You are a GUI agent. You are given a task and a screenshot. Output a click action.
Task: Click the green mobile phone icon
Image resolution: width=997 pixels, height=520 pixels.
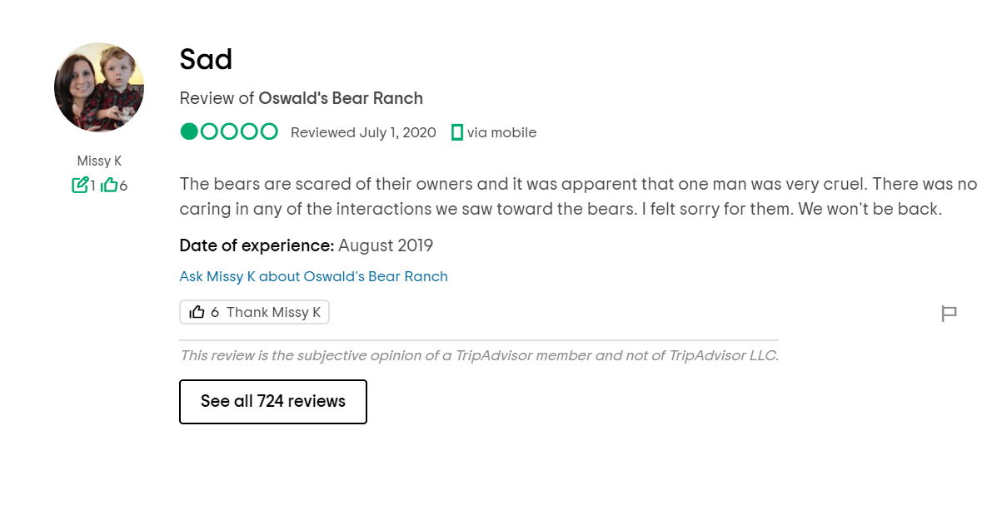pyautogui.click(x=456, y=132)
